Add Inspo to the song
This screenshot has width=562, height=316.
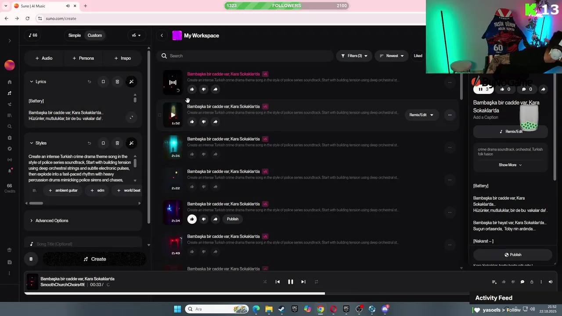pos(122,58)
